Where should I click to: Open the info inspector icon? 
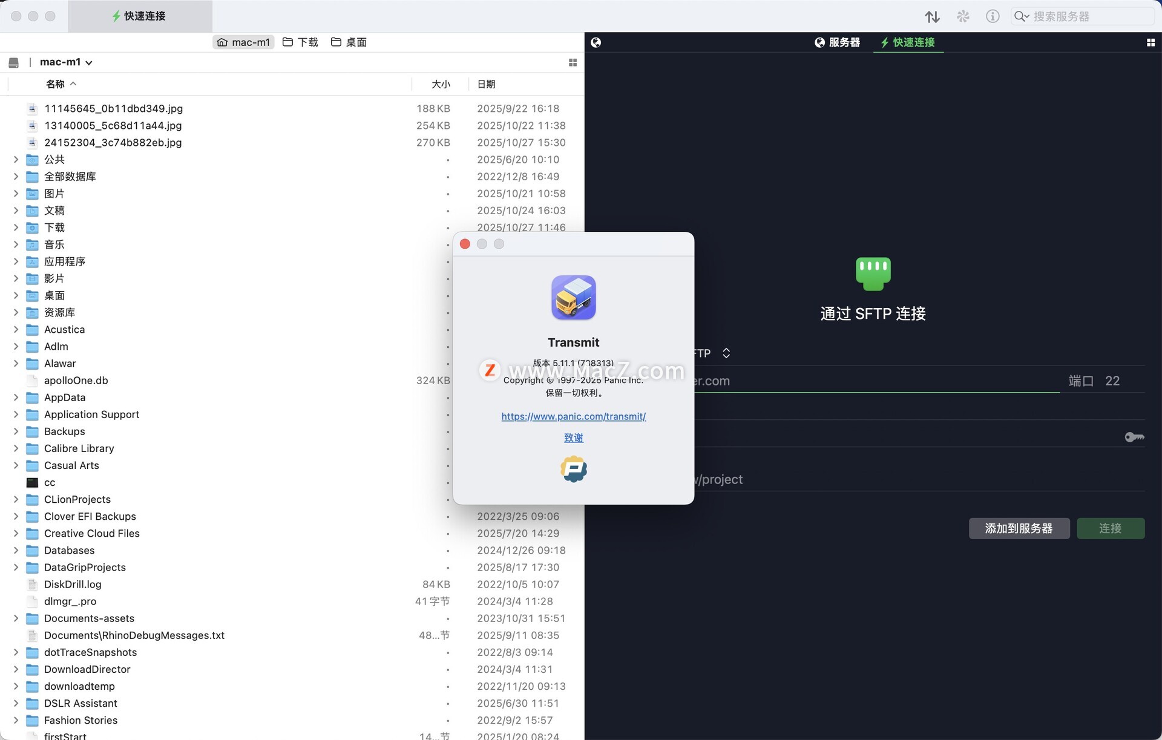pyautogui.click(x=993, y=16)
